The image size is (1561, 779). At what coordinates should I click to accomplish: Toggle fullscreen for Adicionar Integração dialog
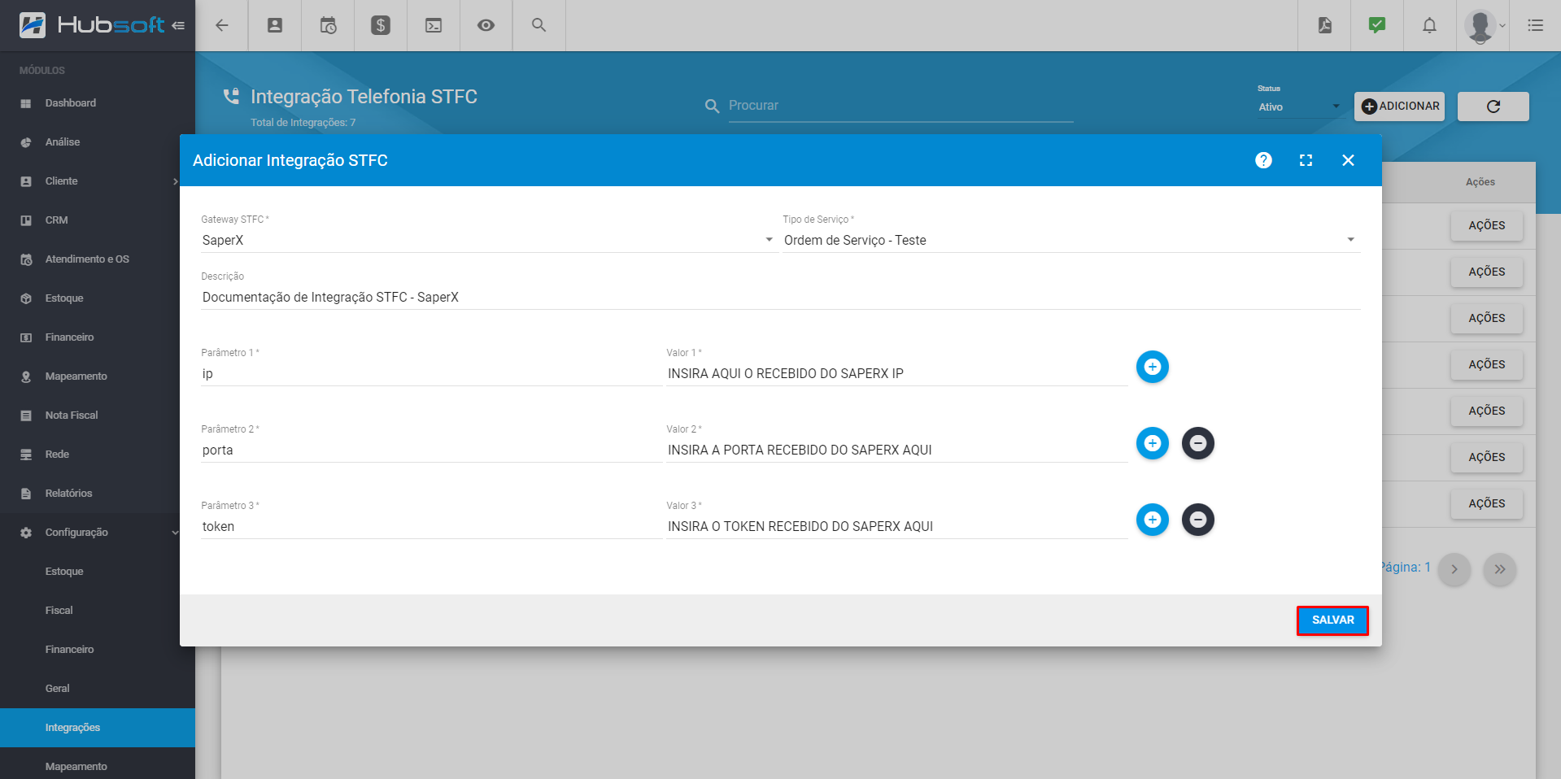click(x=1306, y=160)
